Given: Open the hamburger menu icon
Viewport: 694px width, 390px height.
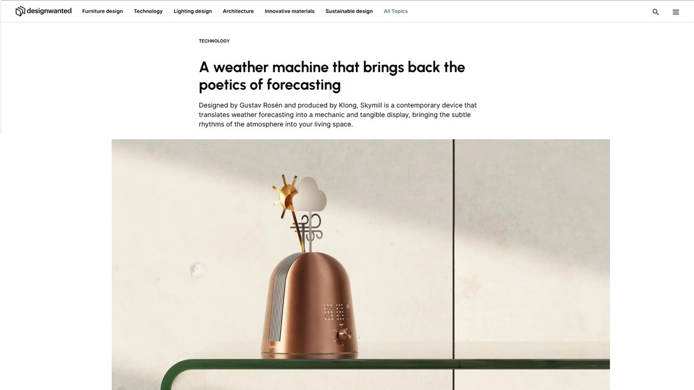Looking at the screenshot, I should click(676, 12).
